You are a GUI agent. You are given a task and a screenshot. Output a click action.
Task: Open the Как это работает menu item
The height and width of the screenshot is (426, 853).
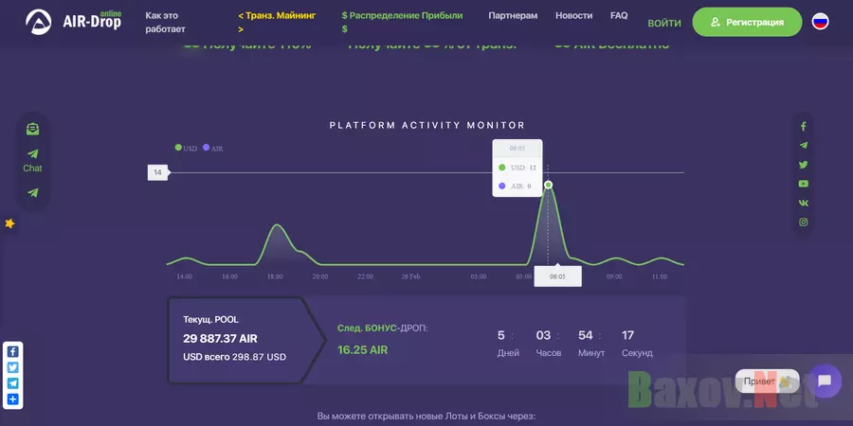coord(165,23)
